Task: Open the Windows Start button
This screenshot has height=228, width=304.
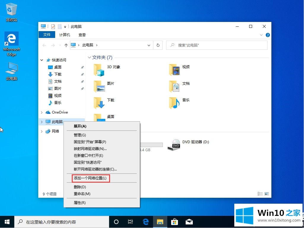Action: [x=7, y=222]
